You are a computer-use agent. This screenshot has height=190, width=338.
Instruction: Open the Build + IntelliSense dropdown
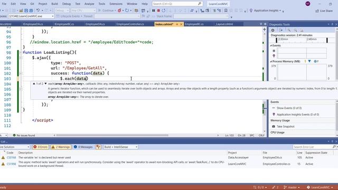pos(120,147)
